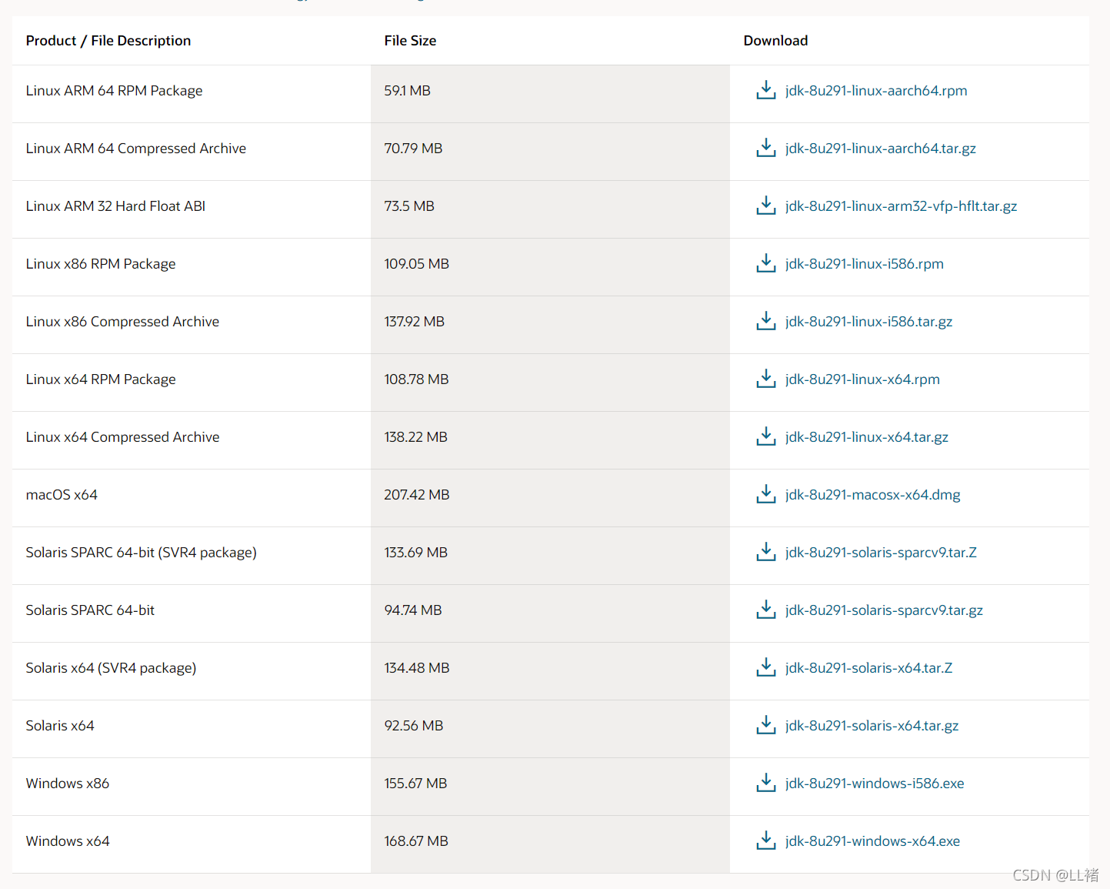Viewport: 1110px width, 889px height.
Task: Open the jdk-8u291-macosx-x64.dmg link
Action: [873, 495]
